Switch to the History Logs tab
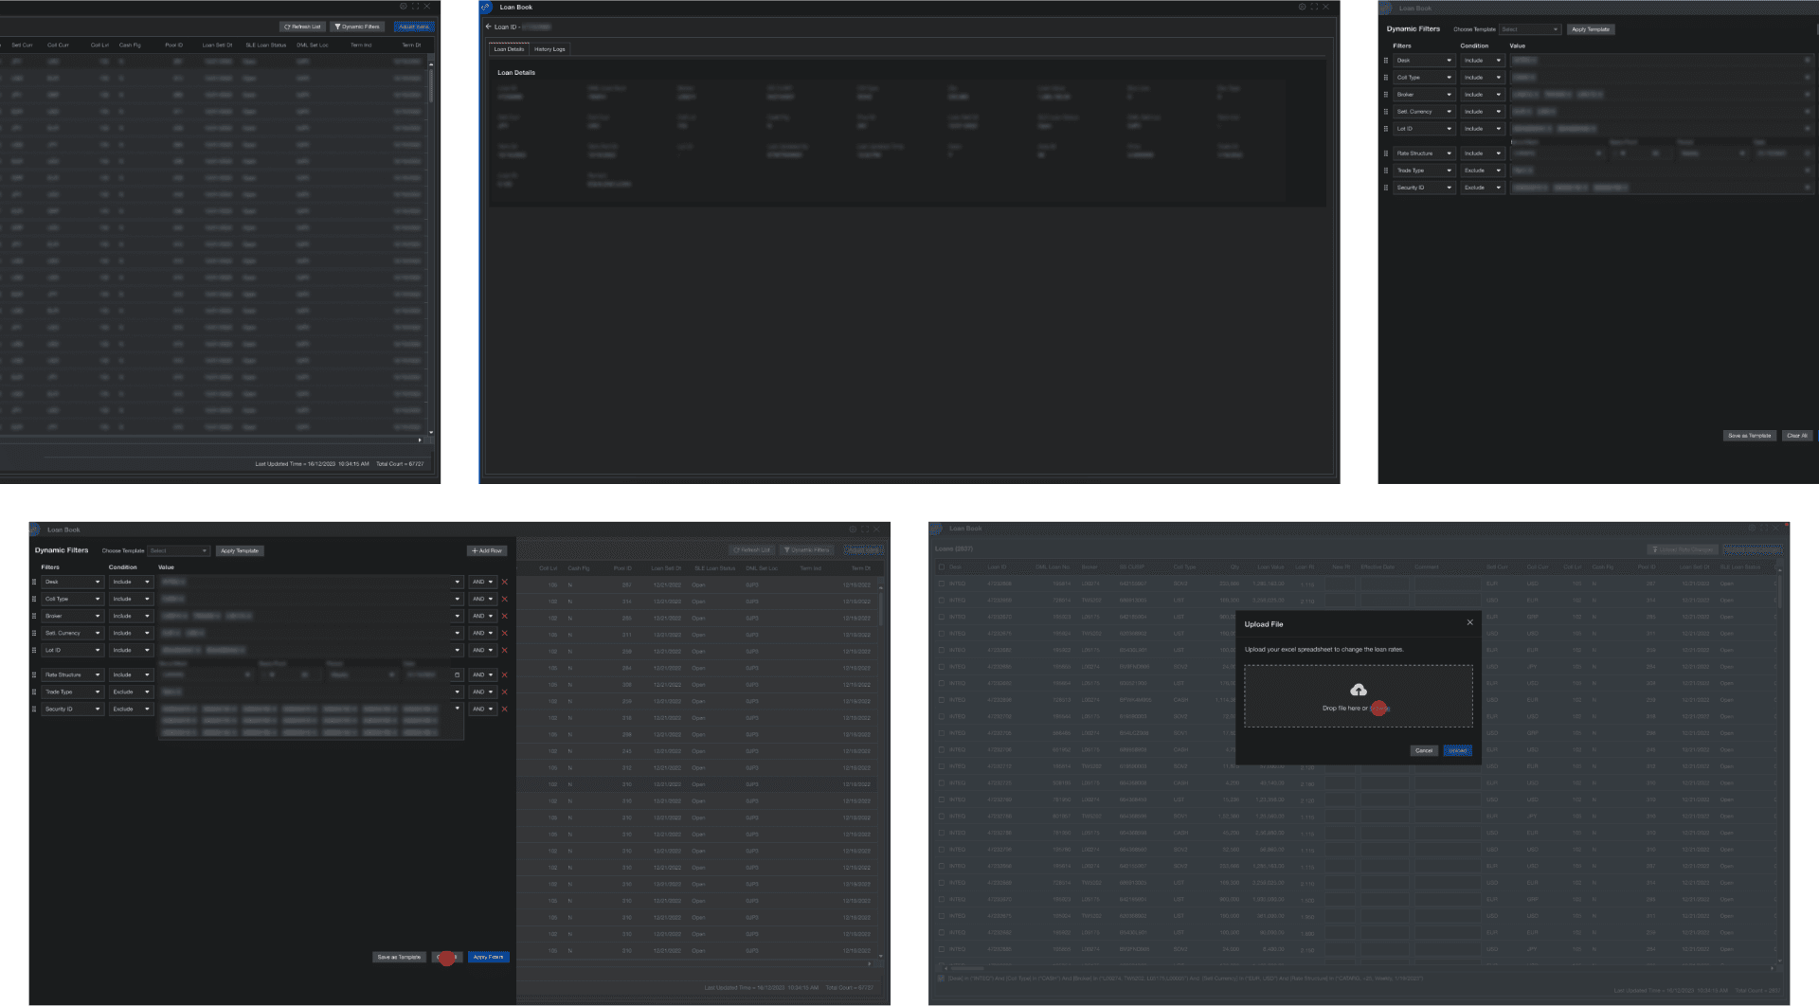This screenshot has width=1819, height=1006. 549,49
